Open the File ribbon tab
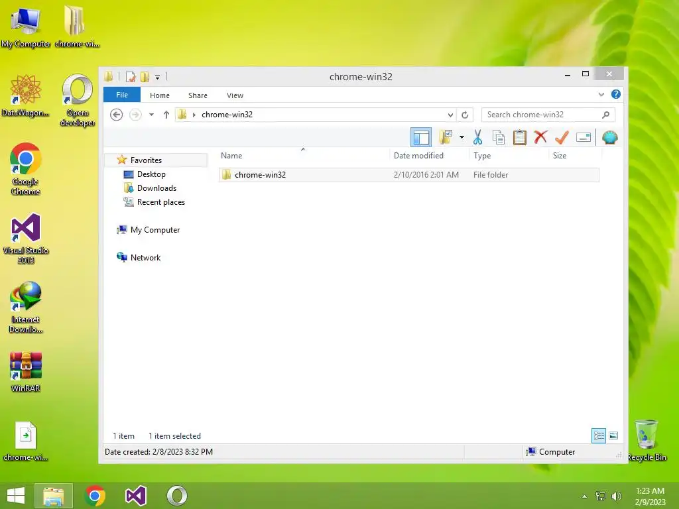This screenshot has height=509, width=679. point(122,95)
